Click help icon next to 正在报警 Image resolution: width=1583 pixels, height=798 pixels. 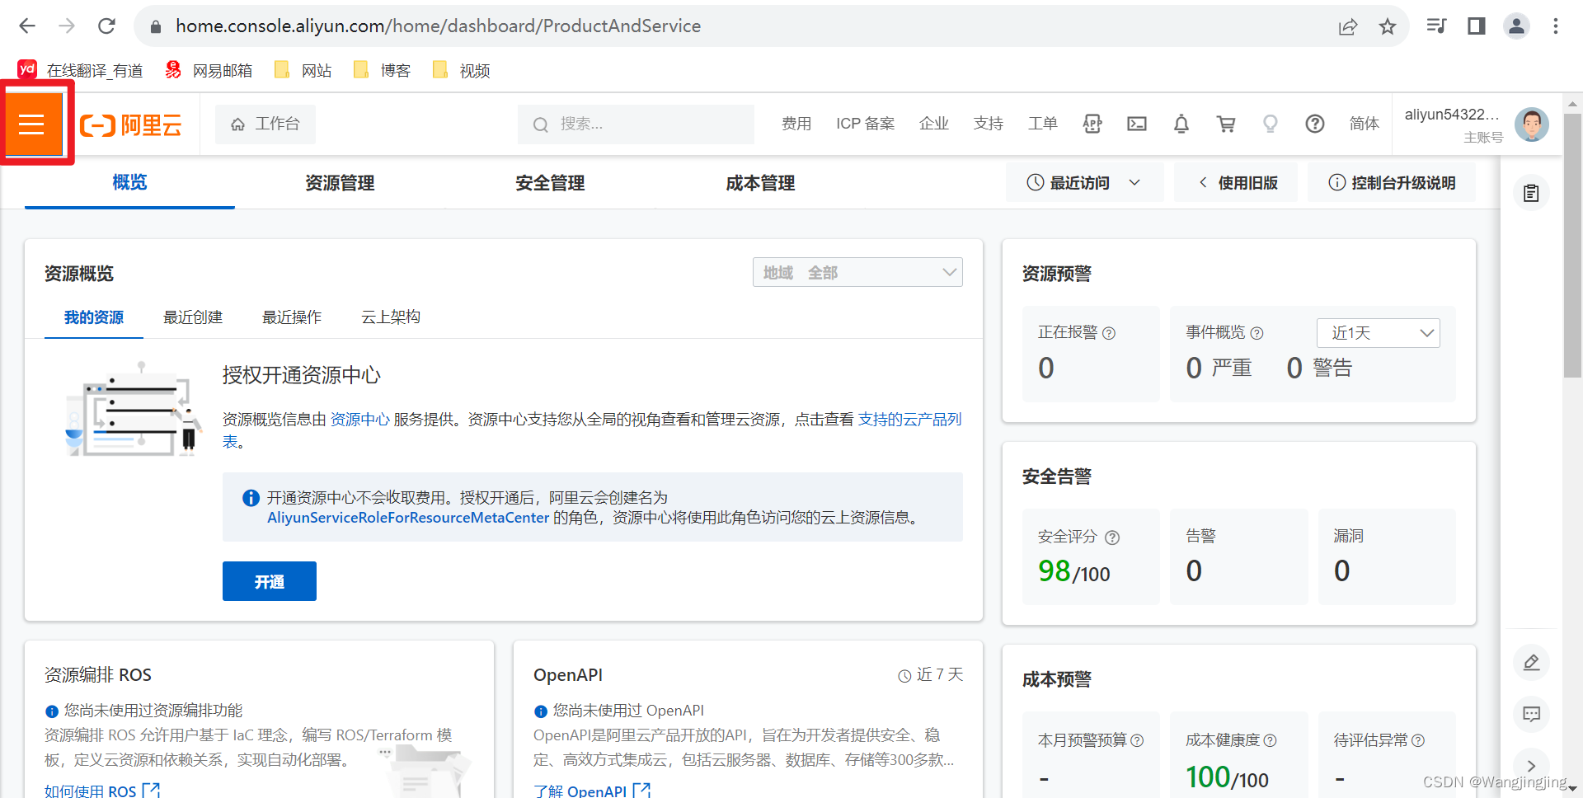coord(1109,333)
